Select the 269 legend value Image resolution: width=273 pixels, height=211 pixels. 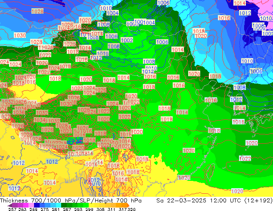(34, 209)
